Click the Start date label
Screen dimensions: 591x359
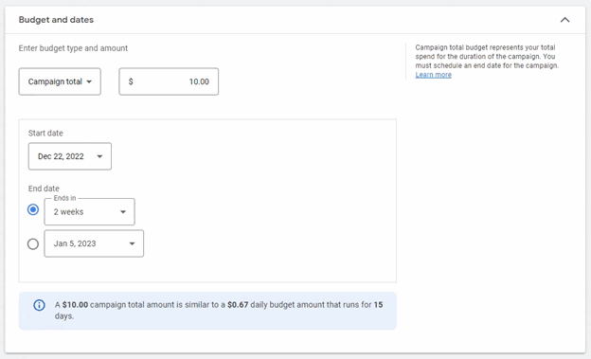(45, 134)
